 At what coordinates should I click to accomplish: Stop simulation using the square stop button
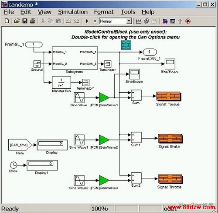(95, 21)
